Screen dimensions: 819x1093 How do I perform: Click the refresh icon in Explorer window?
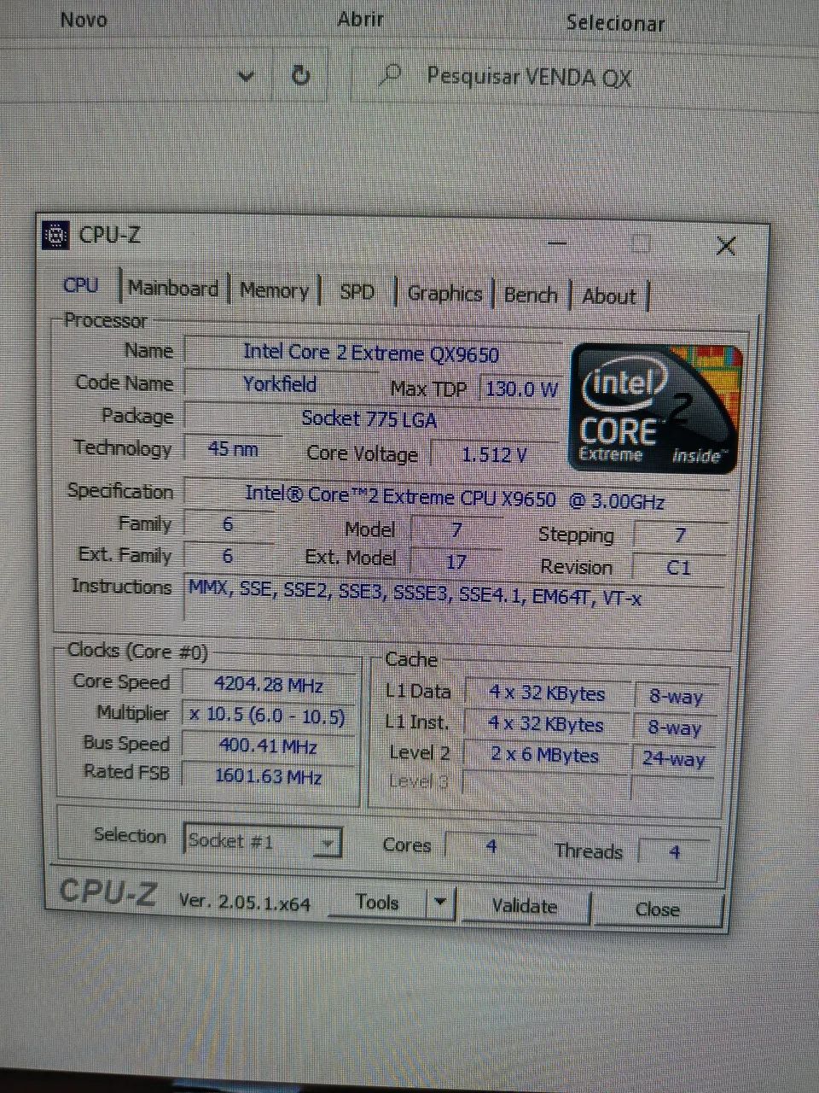pyautogui.click(x=300, y=76)
